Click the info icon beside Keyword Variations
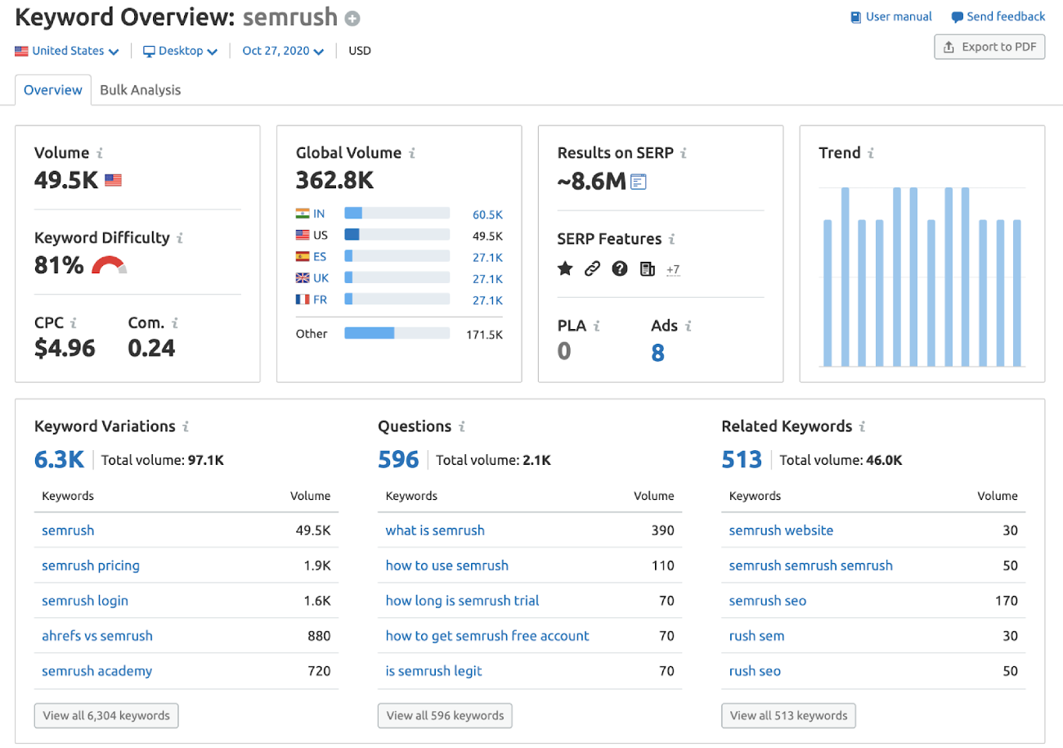This screenshot has height=748, width=1063. (x=186, y=426)
